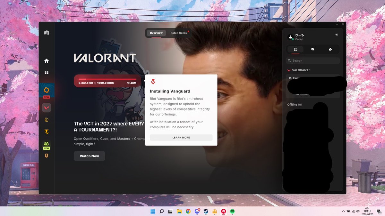The image size is (385, 216).
Task: Click the red download progress bar
Action: point(107,79)
